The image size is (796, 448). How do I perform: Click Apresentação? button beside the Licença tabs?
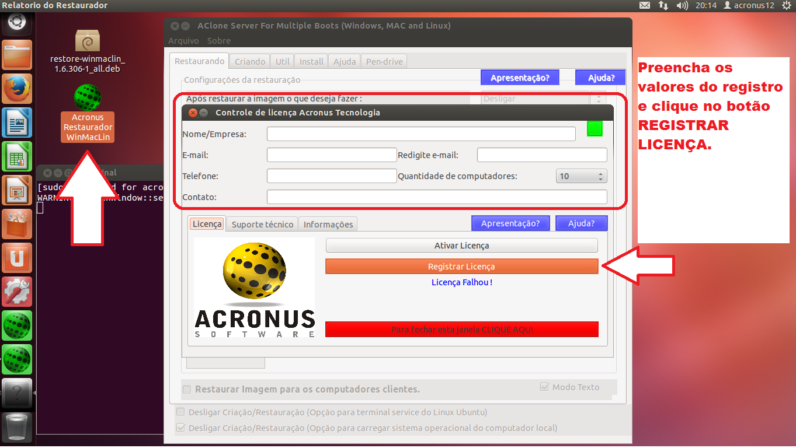[510, 223]
